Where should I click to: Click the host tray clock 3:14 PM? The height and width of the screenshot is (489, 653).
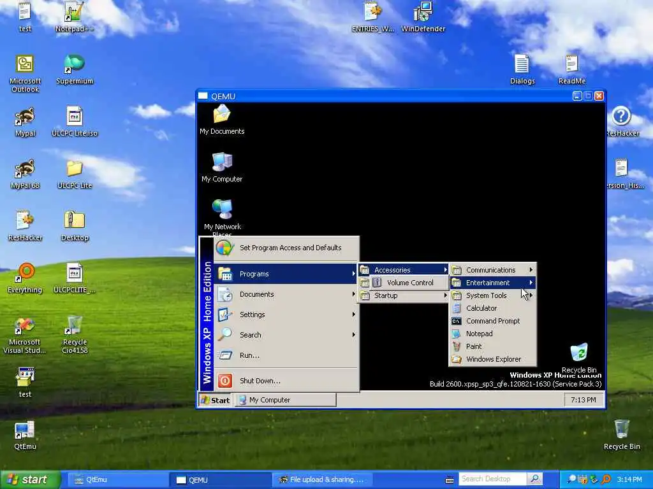(x=629, y=479)
